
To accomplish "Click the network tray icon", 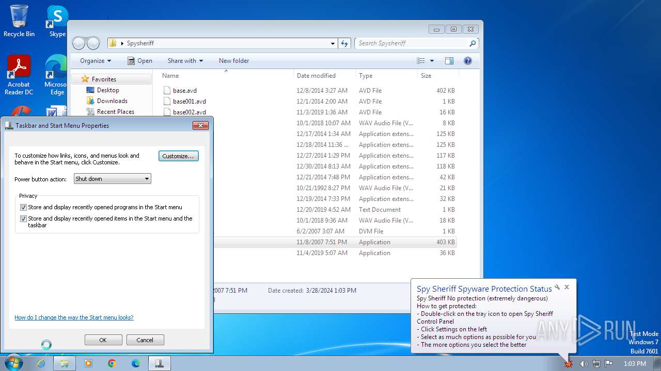I will point(596,364).
